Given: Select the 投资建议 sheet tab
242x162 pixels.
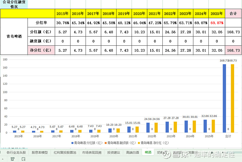Looking at the screenshot, I should click(x=114, y=153).
